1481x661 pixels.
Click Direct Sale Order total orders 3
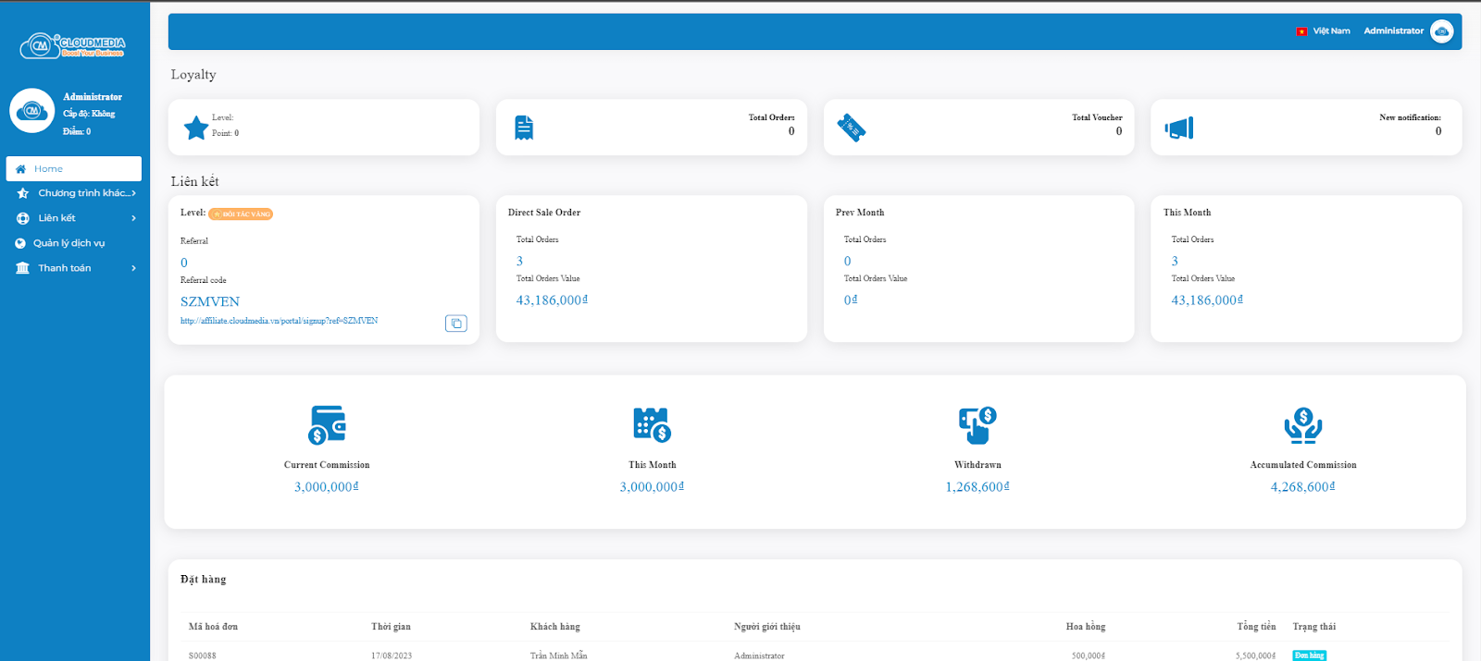[519, 262]
